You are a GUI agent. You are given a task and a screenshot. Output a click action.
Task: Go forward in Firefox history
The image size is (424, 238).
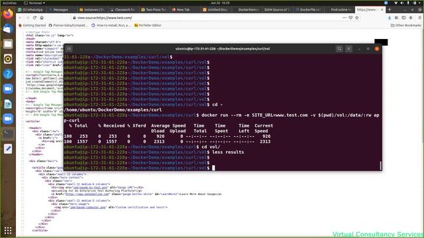pos(28,18)
